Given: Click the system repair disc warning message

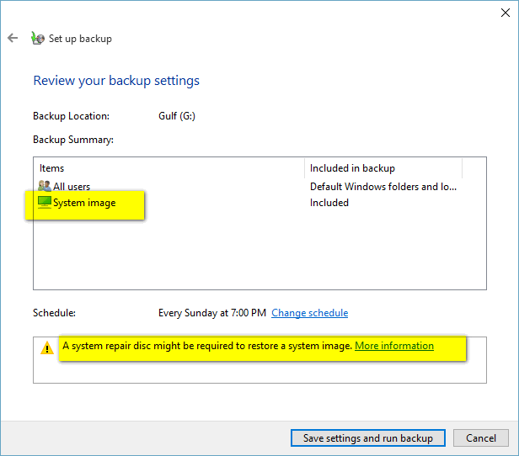Looking at the screenshot, I should pyautogui.click(x=207, y=346).
